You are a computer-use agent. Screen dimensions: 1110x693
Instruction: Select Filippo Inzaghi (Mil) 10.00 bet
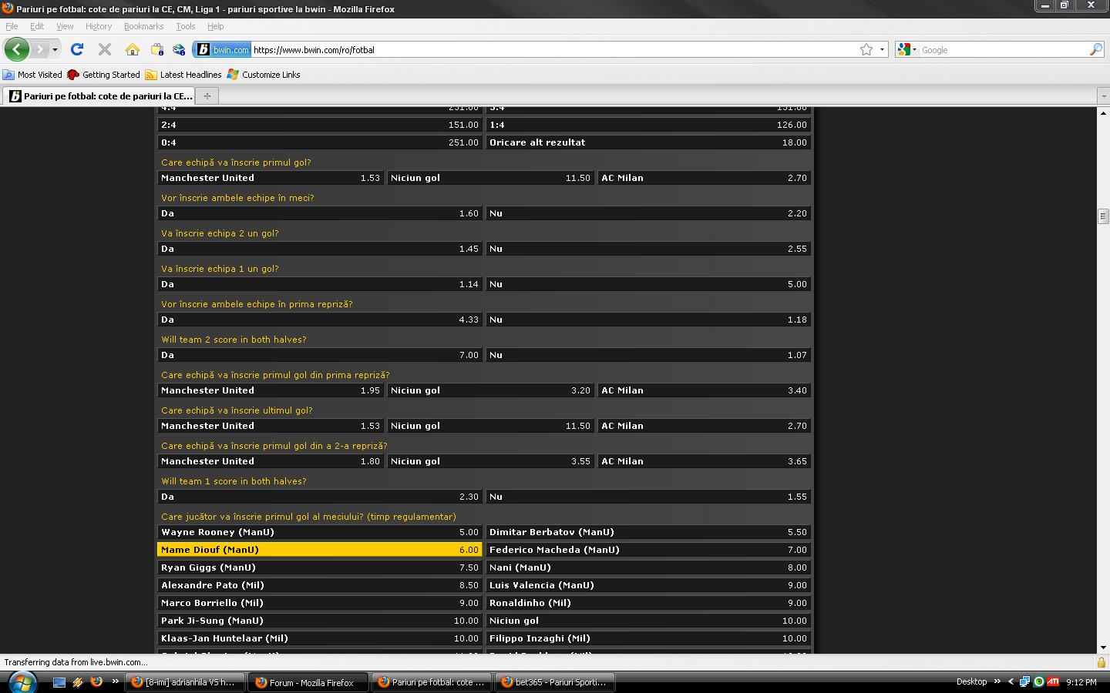click(x=648, y=638)
